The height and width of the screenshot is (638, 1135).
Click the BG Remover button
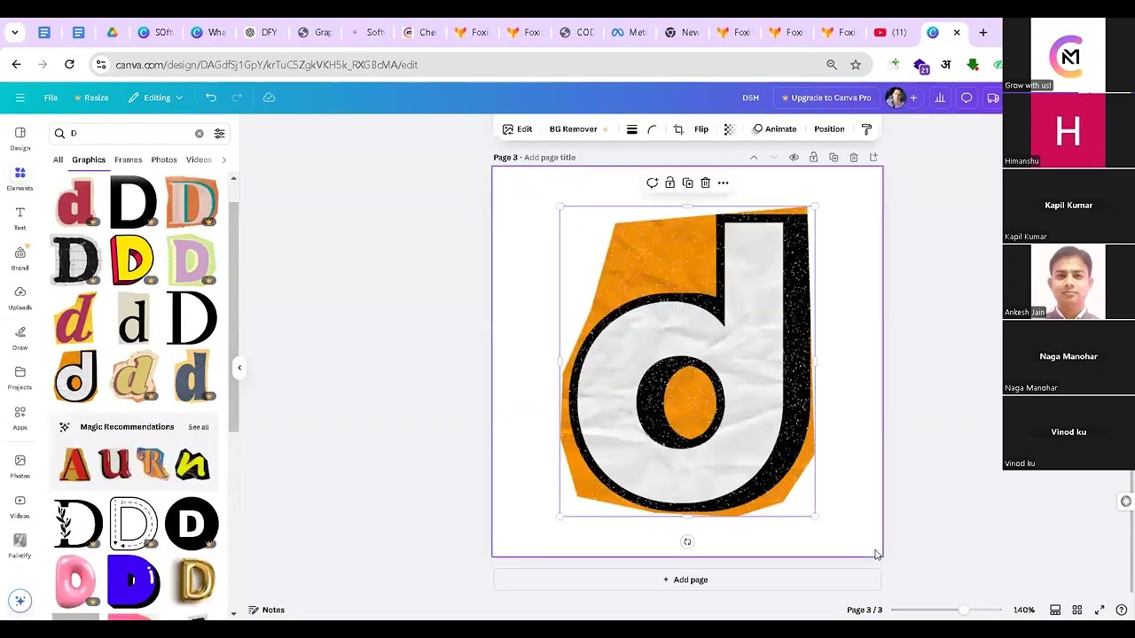(578, 129)
